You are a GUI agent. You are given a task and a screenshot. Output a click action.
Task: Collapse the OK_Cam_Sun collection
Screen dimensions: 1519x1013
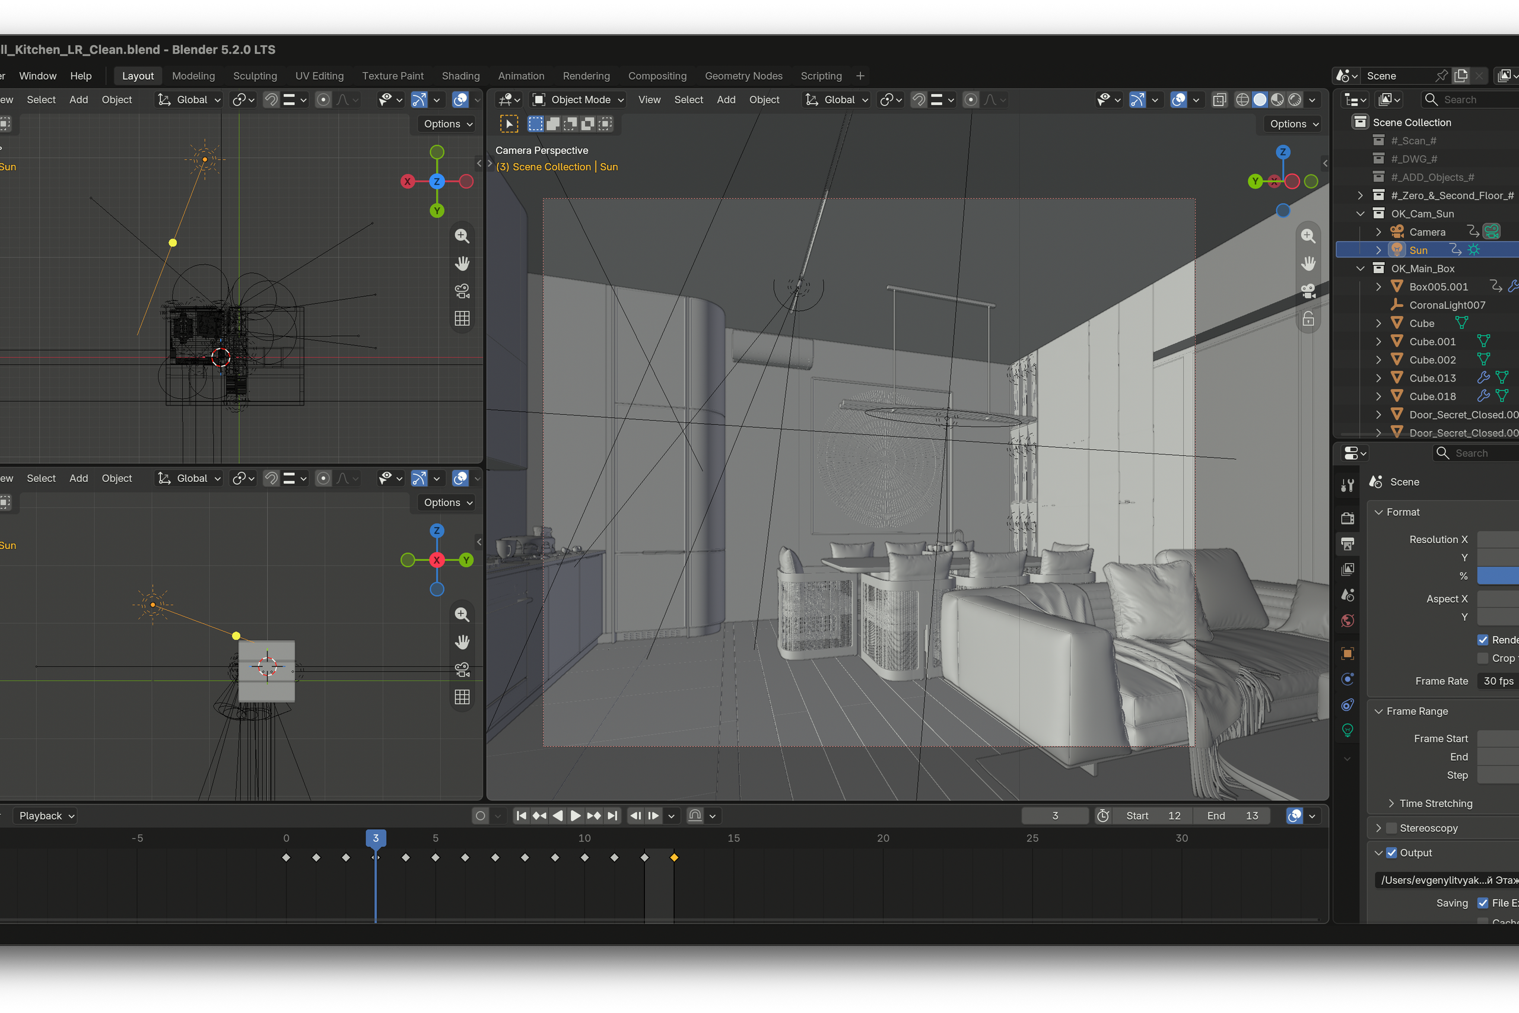pos(1360,214)
